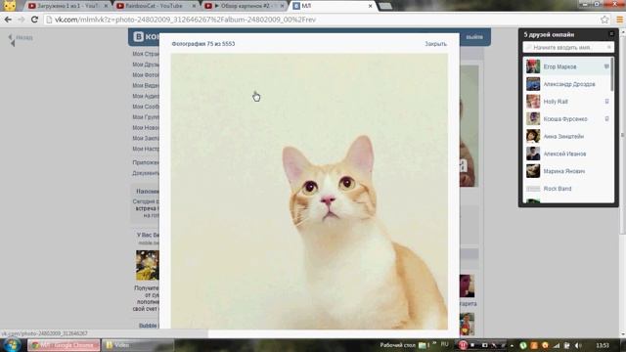Open chat with Александр Дроздов
The width and height of the screenshot is (626, 352).
pos(569,84)
